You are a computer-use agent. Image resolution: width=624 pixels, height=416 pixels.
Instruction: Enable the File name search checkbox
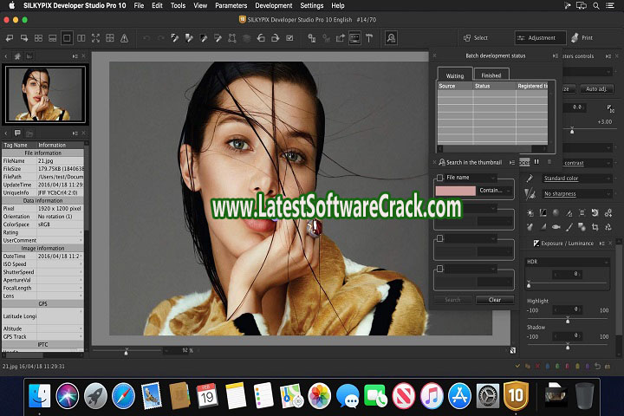[x=440, y=178]
